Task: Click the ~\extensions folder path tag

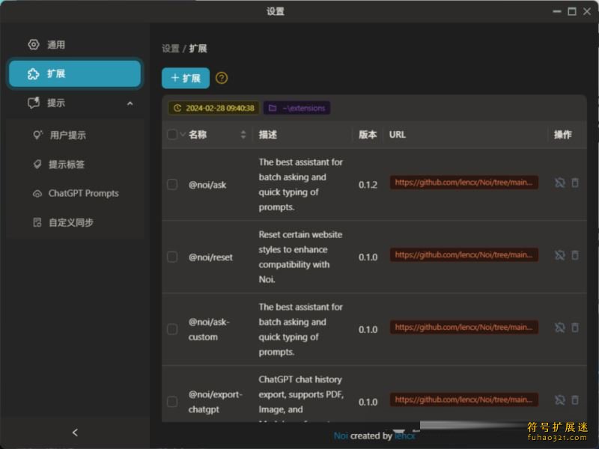Action: 297,108
